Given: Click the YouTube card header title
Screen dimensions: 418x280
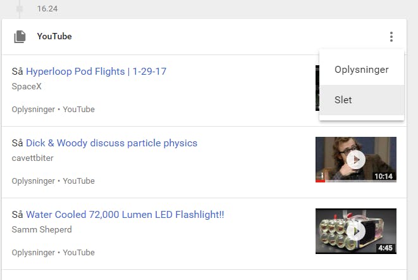Looking at the screenshot, I should coord(54,36).
